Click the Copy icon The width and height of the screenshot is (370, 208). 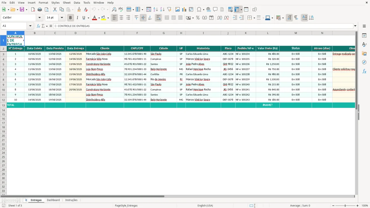[x=62, y=10]
